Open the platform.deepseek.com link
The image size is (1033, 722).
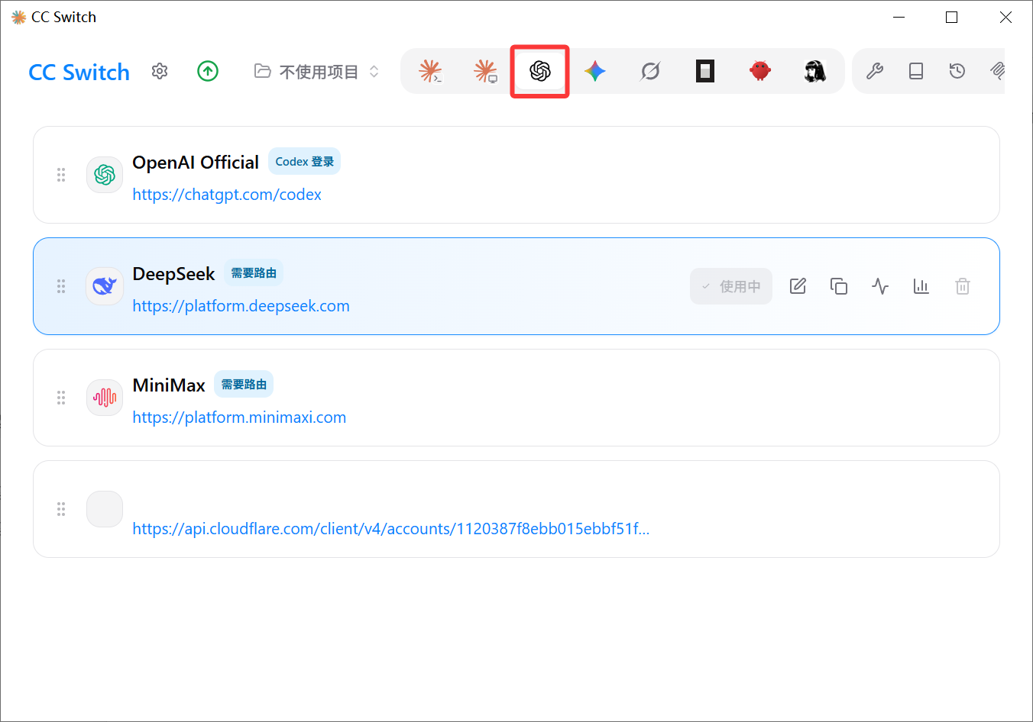241,306
